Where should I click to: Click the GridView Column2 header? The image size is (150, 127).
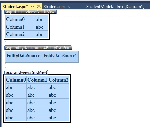[x=58, y=80]
